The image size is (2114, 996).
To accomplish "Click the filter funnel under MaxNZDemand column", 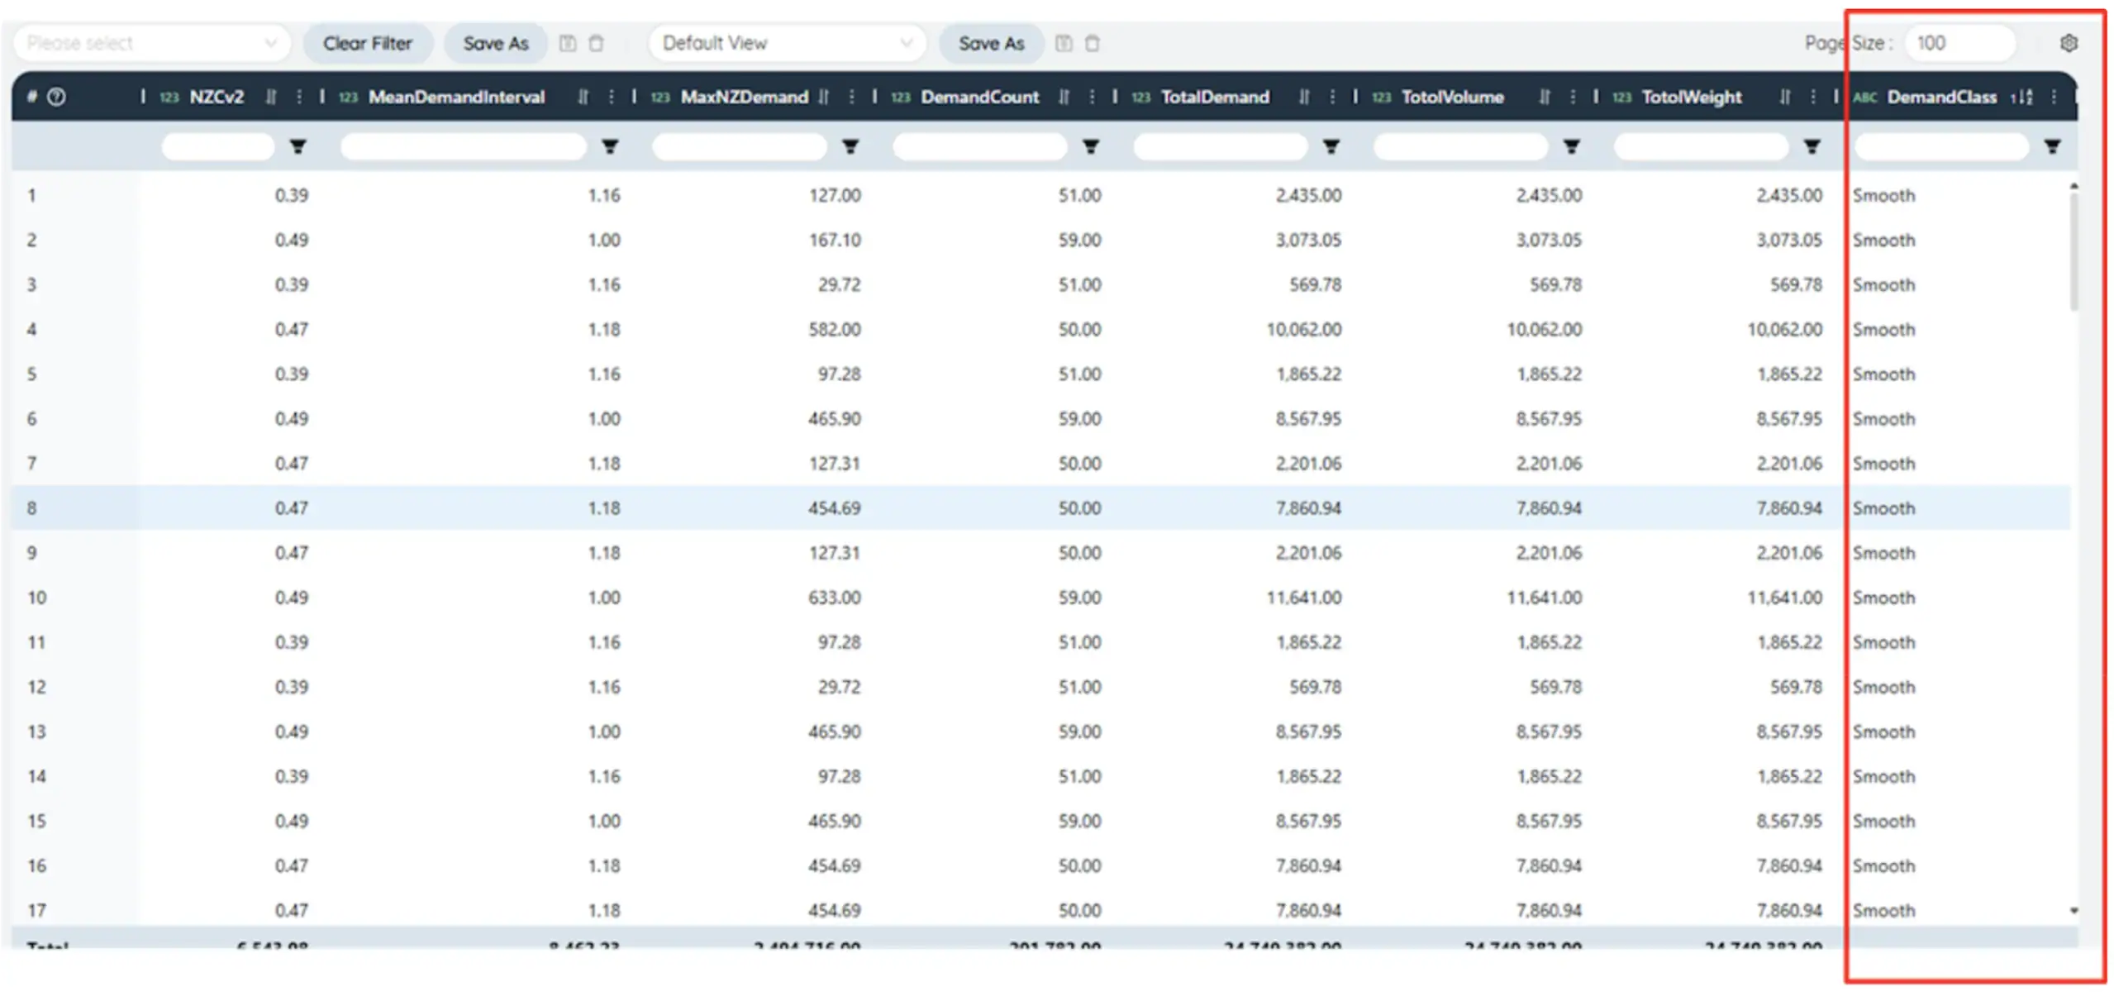I will click(x=851, y=146).
